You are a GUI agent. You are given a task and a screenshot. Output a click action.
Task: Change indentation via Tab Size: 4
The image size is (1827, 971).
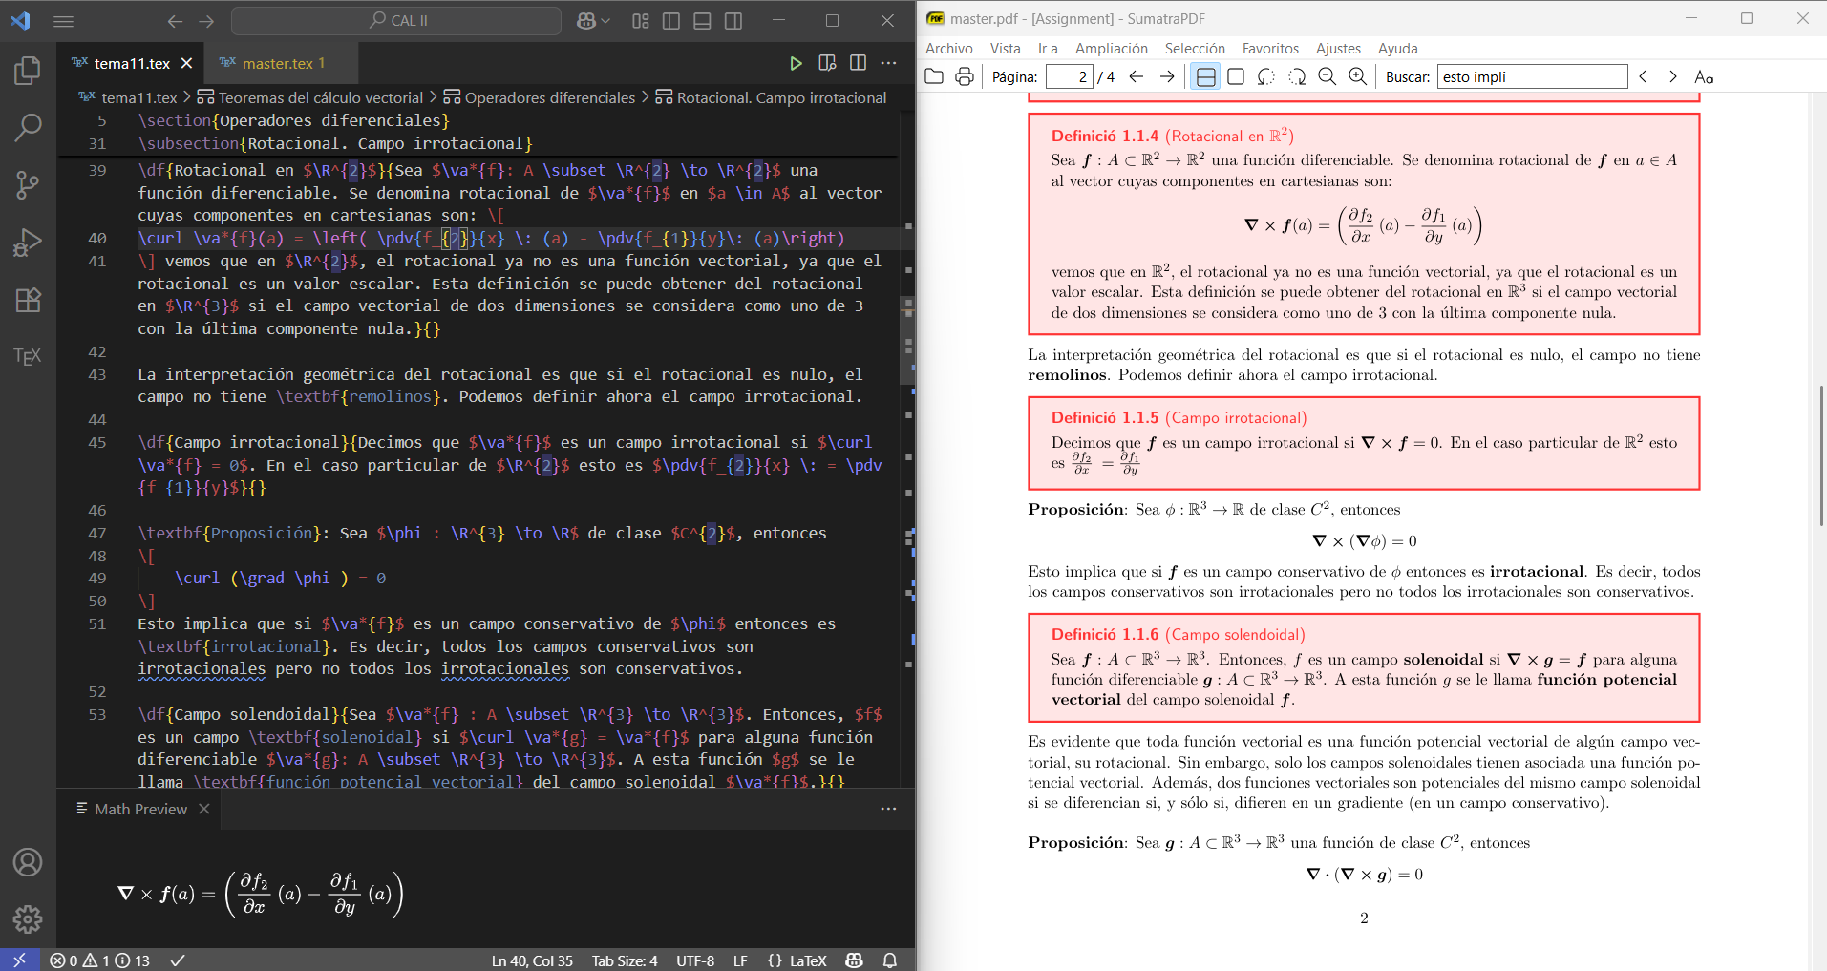tap(625, 960)
